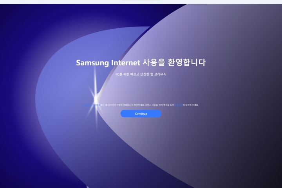The image size is (282, 188).
Task: Open the terms of use link (이용약관)
Action: click(x=179, y=105)
